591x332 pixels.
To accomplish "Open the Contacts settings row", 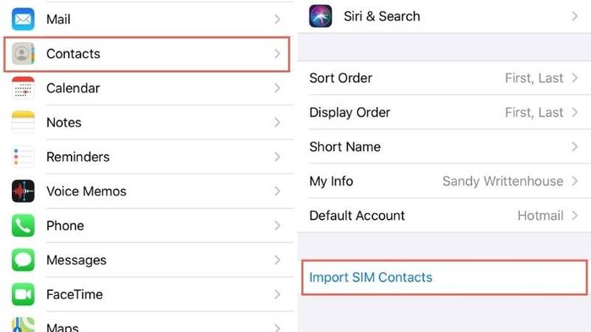I will (x=147, y=54).
